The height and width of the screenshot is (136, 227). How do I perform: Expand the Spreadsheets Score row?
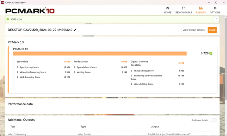click(x=74, y=67)
